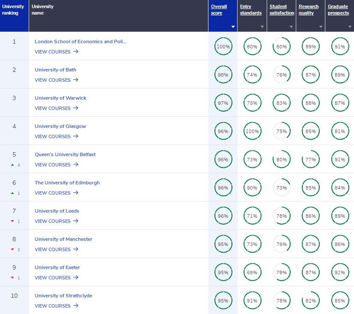View courses for University of Bath

[x=57, y=80]
